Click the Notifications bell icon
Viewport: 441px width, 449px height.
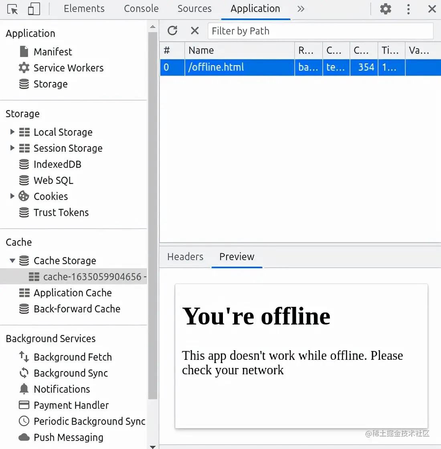24,389
